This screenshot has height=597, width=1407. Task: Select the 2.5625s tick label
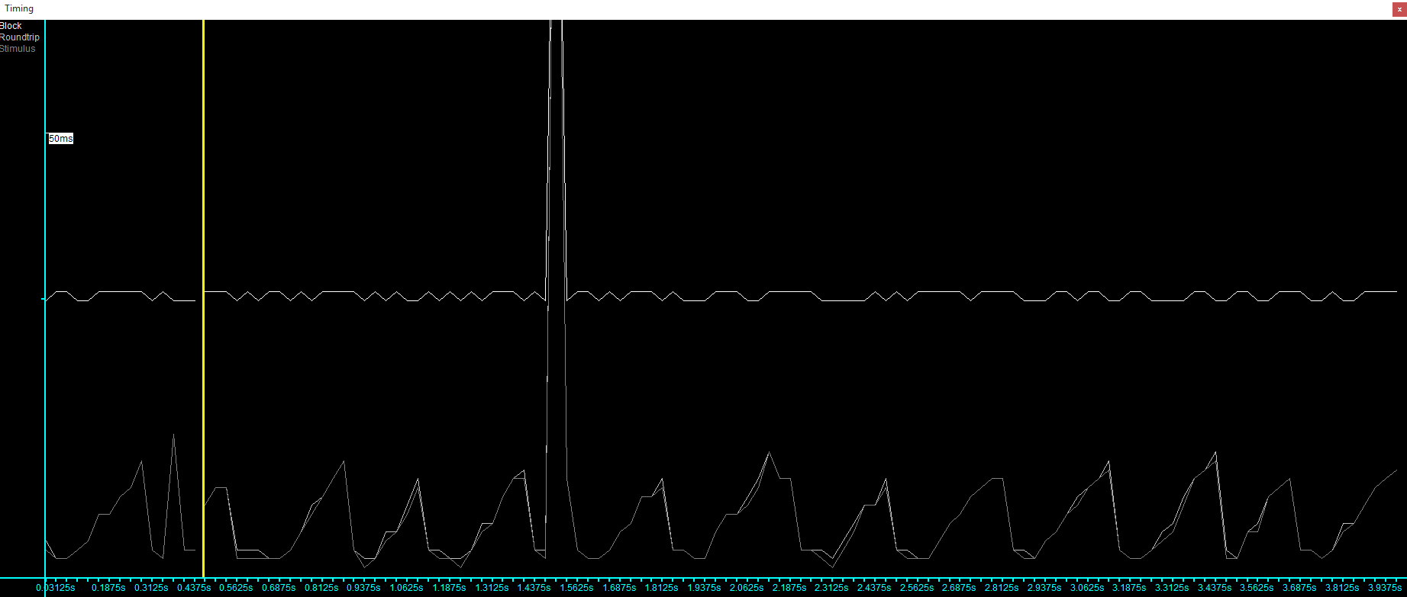916,588
